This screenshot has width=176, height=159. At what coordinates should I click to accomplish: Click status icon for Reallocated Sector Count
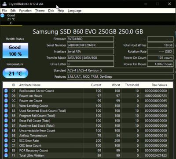[x=6, y=91]
